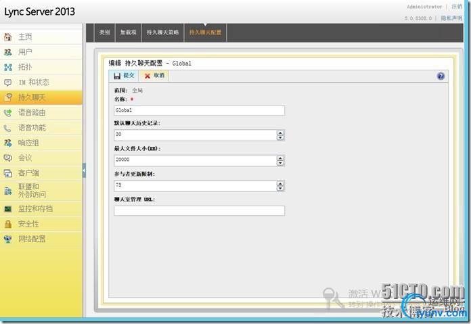Select the 持久聊天配置 tab
This screenshot has height=324, width=471.
[205, 32]
